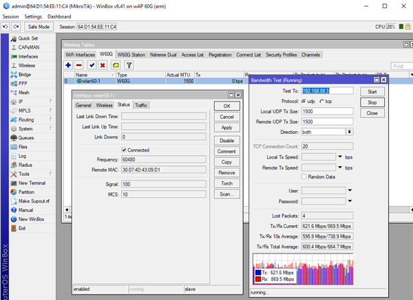Open the Settings menu
413x300 pixels.
point(33,16)
